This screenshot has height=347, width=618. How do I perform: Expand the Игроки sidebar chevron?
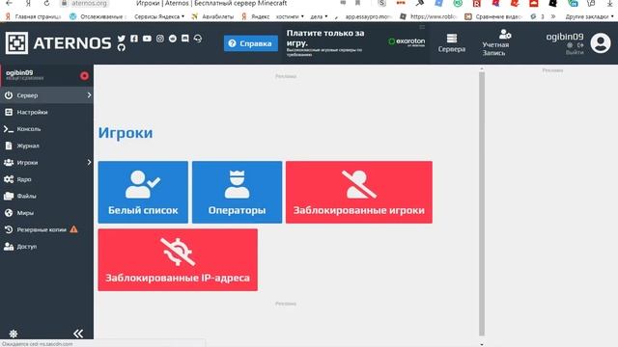point(89,163)
